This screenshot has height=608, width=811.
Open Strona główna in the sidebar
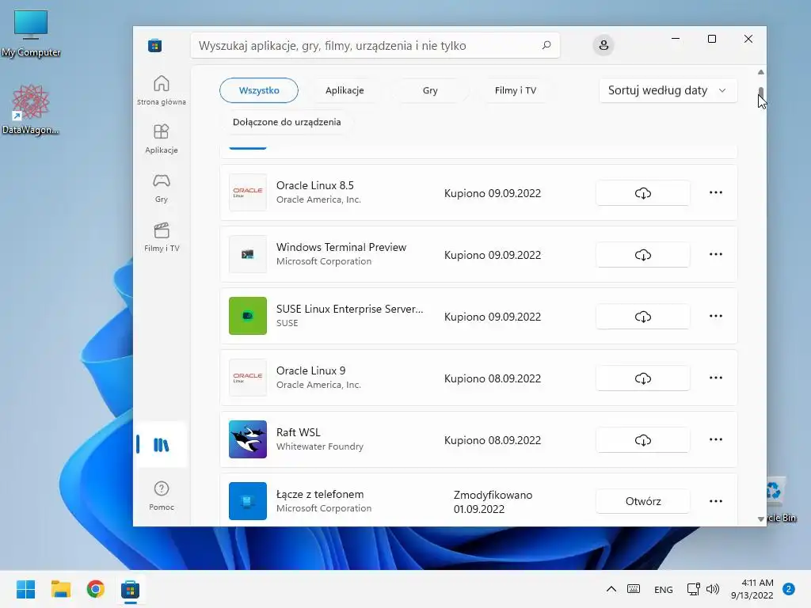pos(162,90)
